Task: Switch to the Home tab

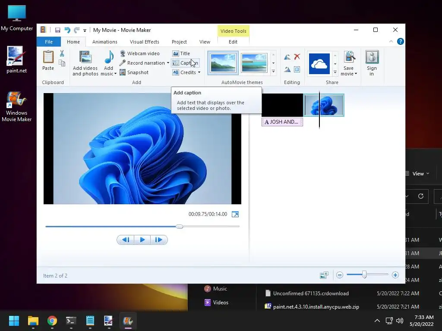Action: (x=73, y=42)
